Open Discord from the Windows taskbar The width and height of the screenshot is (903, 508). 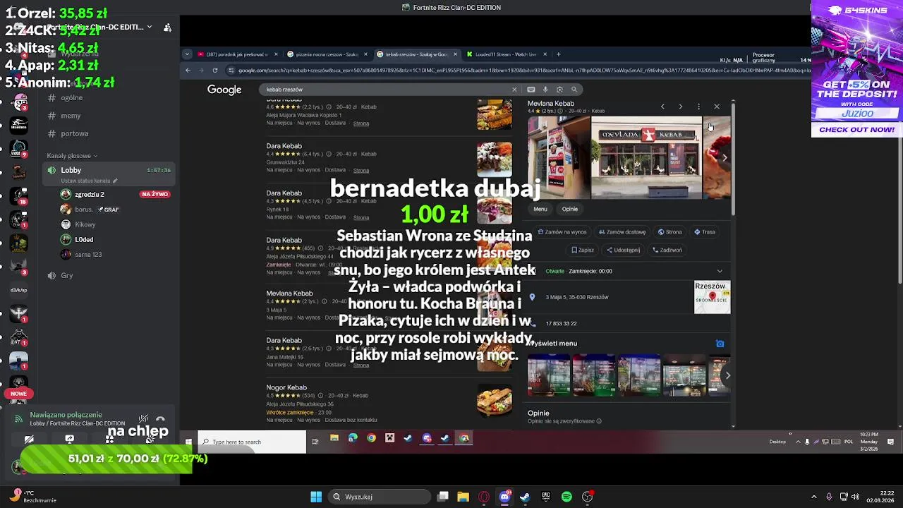504,497
